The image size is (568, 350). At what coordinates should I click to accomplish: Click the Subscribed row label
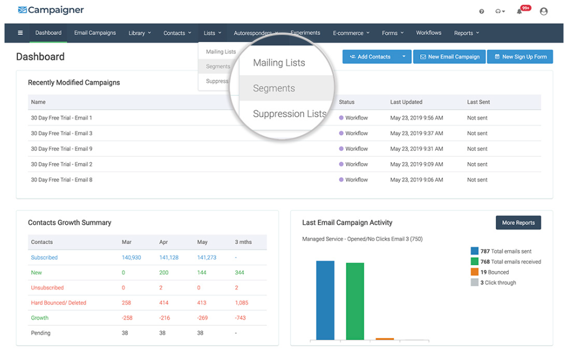pos(44,257)
